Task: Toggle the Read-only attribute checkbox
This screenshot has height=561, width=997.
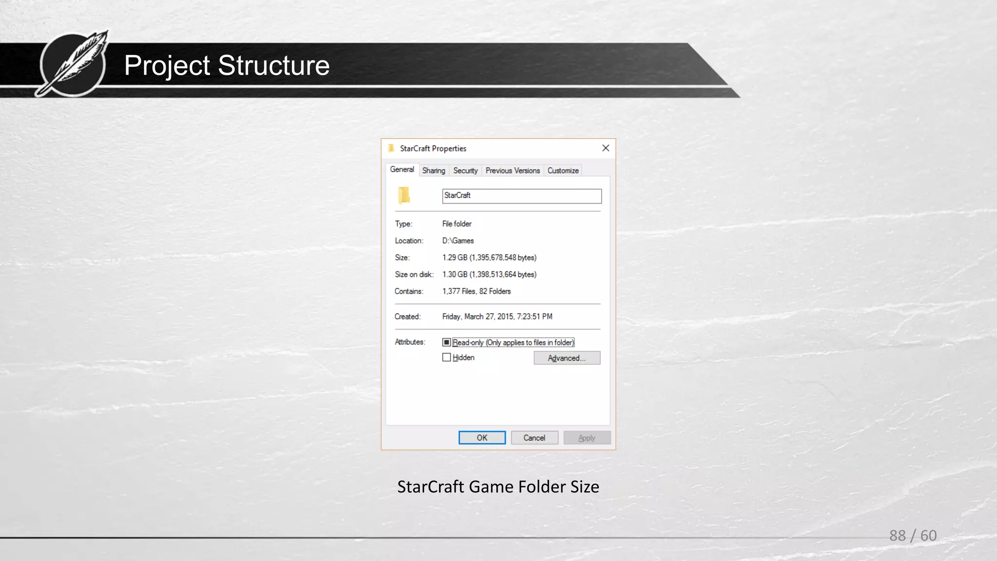Action: click(446, 342)
